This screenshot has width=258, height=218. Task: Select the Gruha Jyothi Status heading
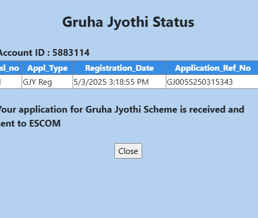pyautogui.click(x=128, y=22)
